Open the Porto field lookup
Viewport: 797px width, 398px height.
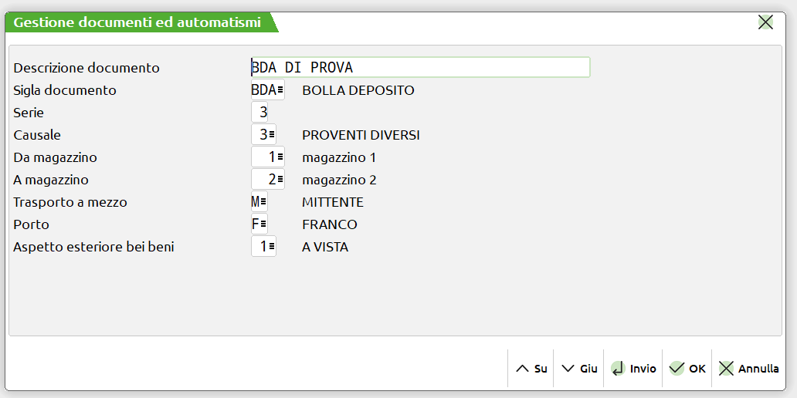[x=263, y=224]
